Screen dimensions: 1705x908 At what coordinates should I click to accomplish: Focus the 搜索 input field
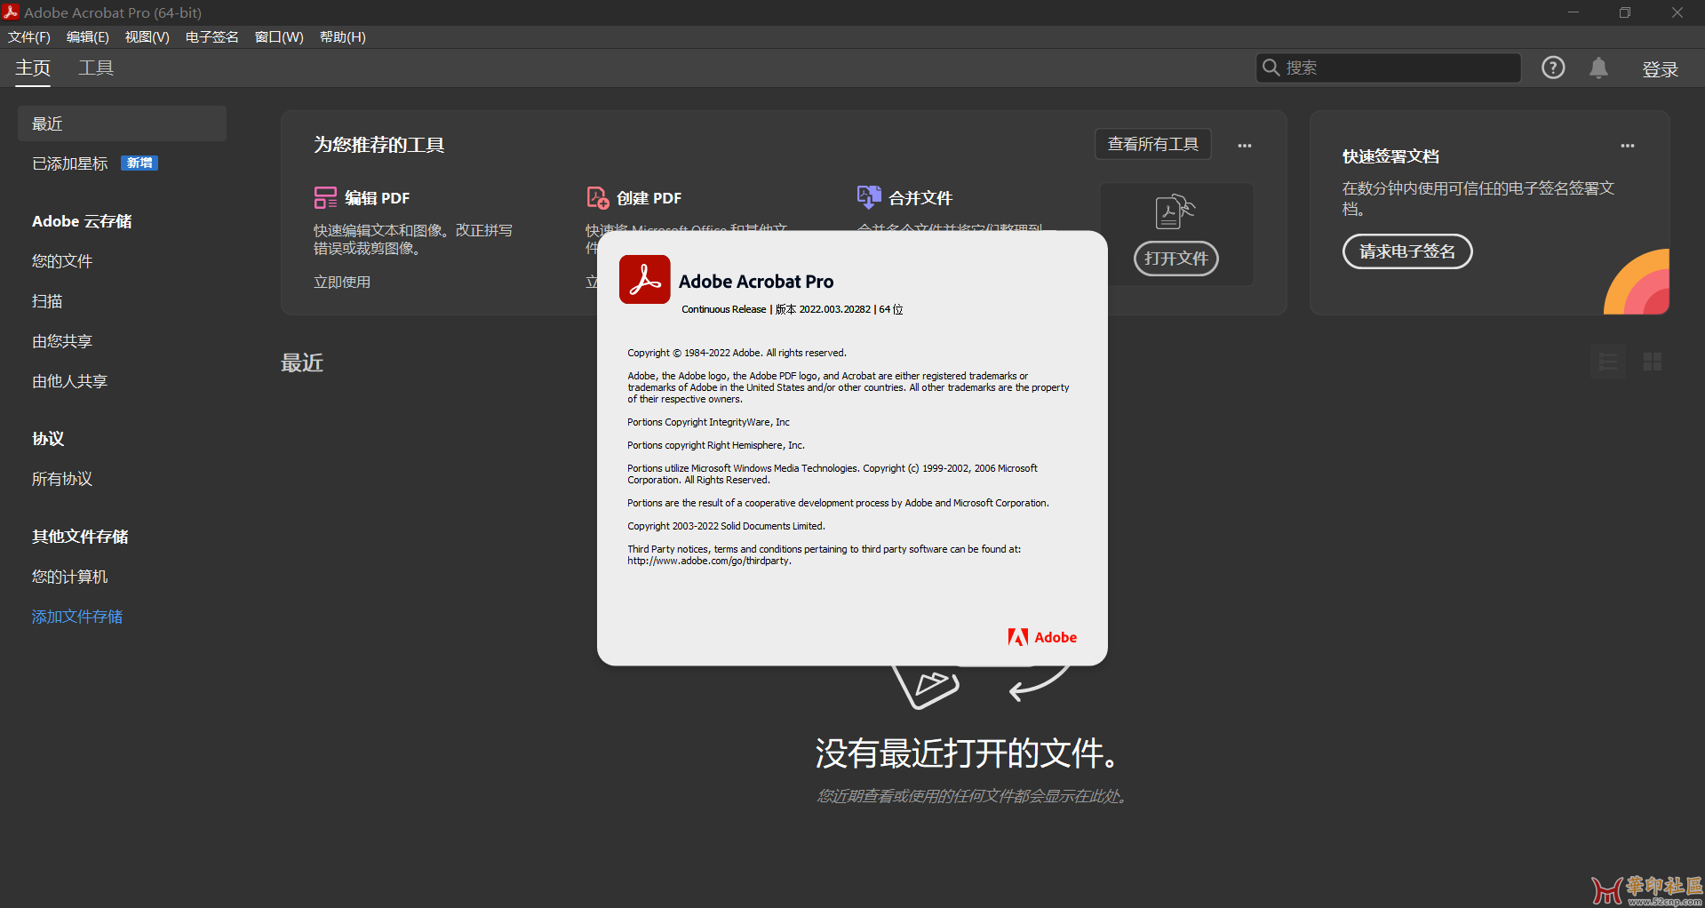[1388, 68]
